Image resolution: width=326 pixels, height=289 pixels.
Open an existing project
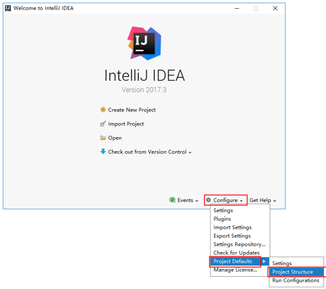pos(115,138)
